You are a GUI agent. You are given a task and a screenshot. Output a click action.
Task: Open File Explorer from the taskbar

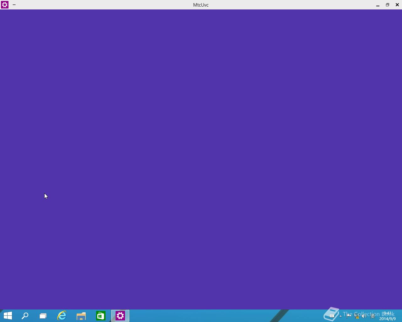click(81, 316)
